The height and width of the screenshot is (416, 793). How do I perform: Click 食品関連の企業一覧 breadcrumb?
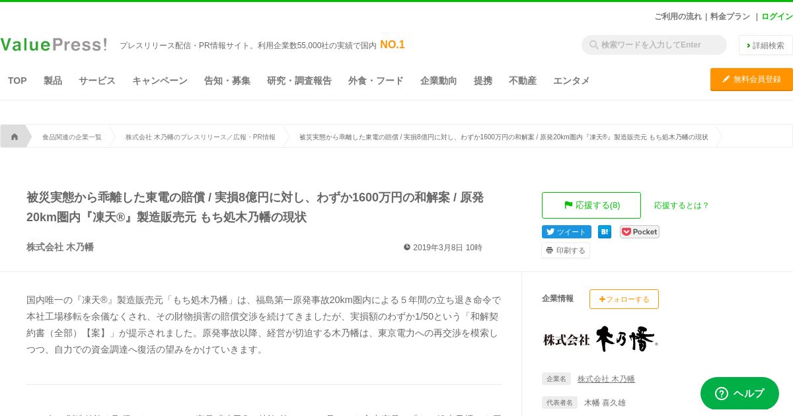coord(72,137)
